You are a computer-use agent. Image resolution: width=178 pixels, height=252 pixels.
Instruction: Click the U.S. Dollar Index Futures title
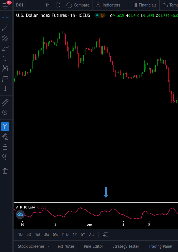[x=42, y=16]
